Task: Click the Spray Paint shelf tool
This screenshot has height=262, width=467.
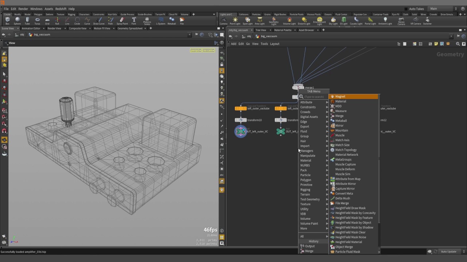Action: (x=122, y=21)
